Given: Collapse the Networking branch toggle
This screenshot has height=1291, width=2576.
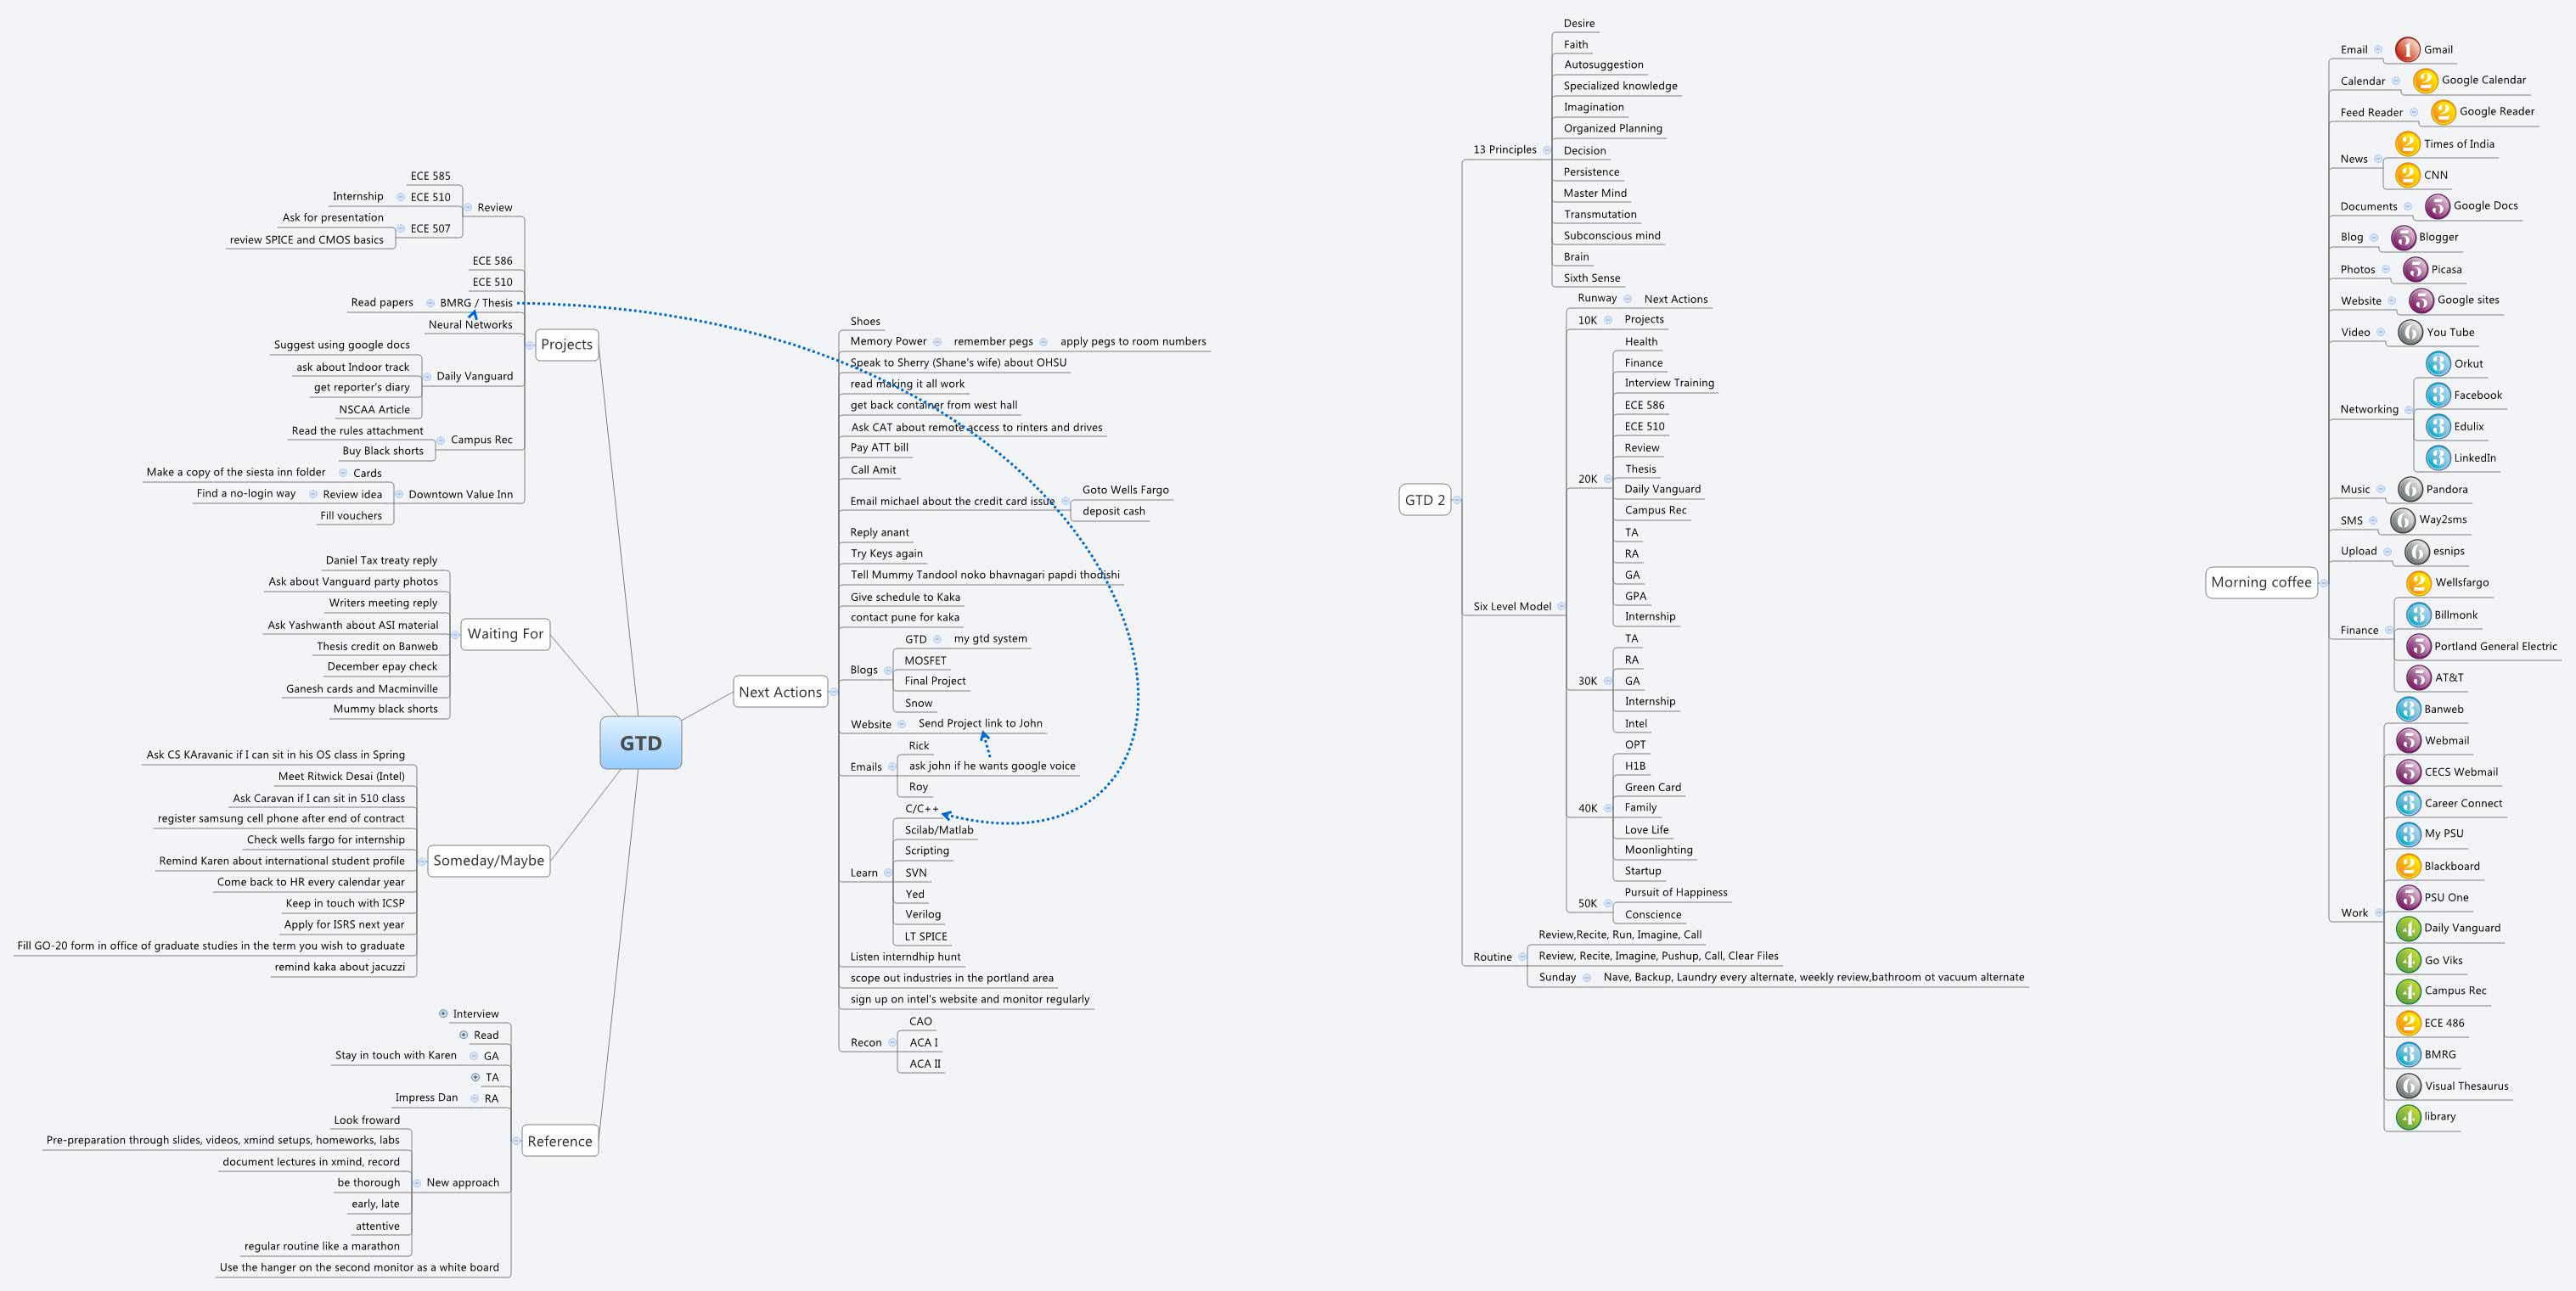Looking at the screenshot, I should pos(2408,410).
